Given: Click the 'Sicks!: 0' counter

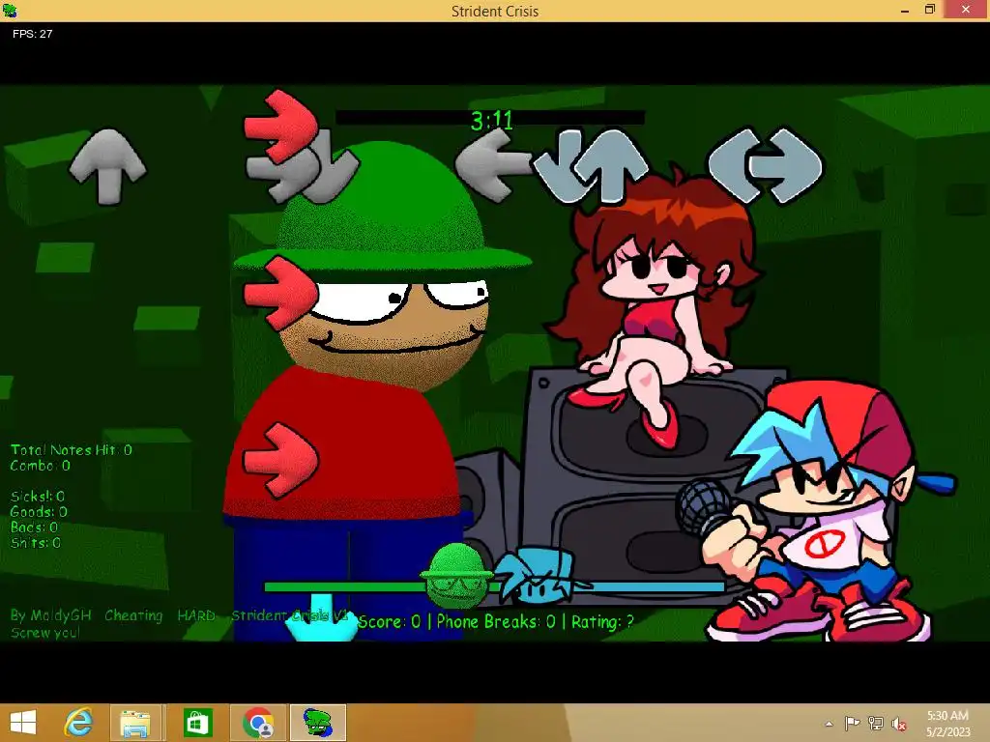Looking at the screenshot, I should (38, 496).
